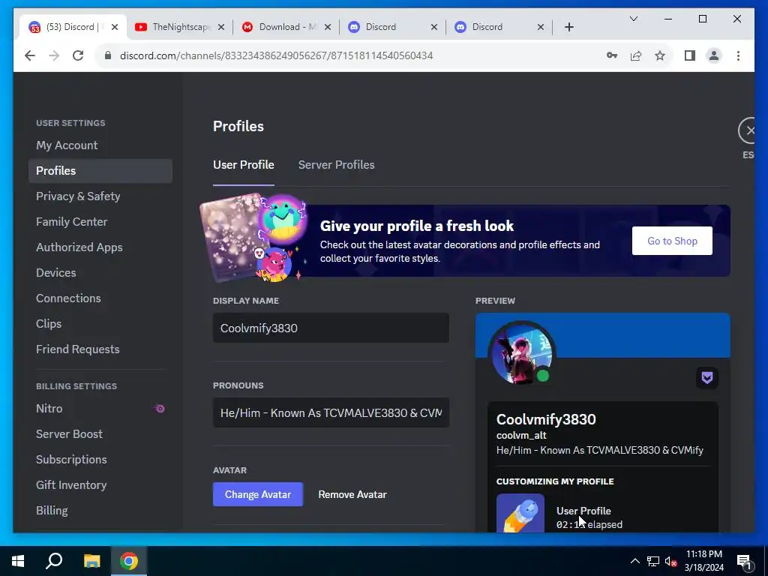Click the Chrome taskbar icon

coord(129,561)
